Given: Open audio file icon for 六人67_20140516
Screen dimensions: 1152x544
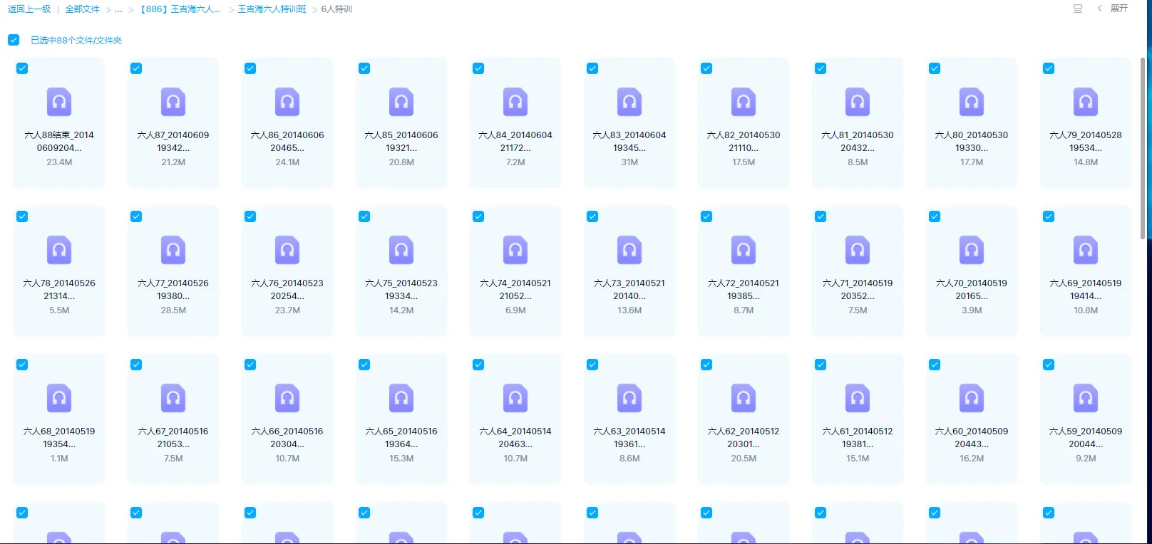Looking at the screenshot, I should click(x=173, y=398).
